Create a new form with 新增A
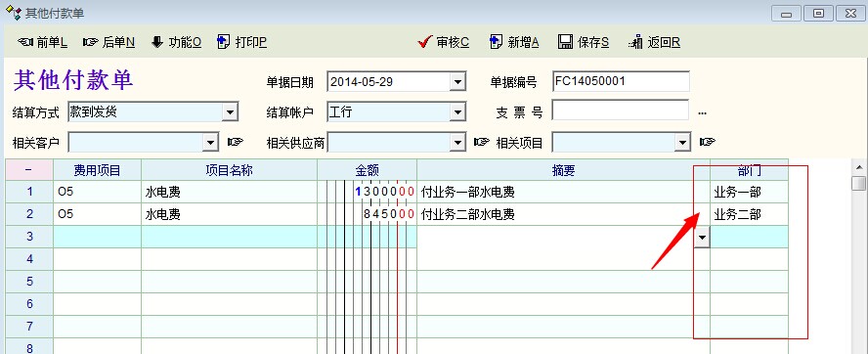Image resolution: width=868 pixels, height=354 pixels. coord(514,42)
